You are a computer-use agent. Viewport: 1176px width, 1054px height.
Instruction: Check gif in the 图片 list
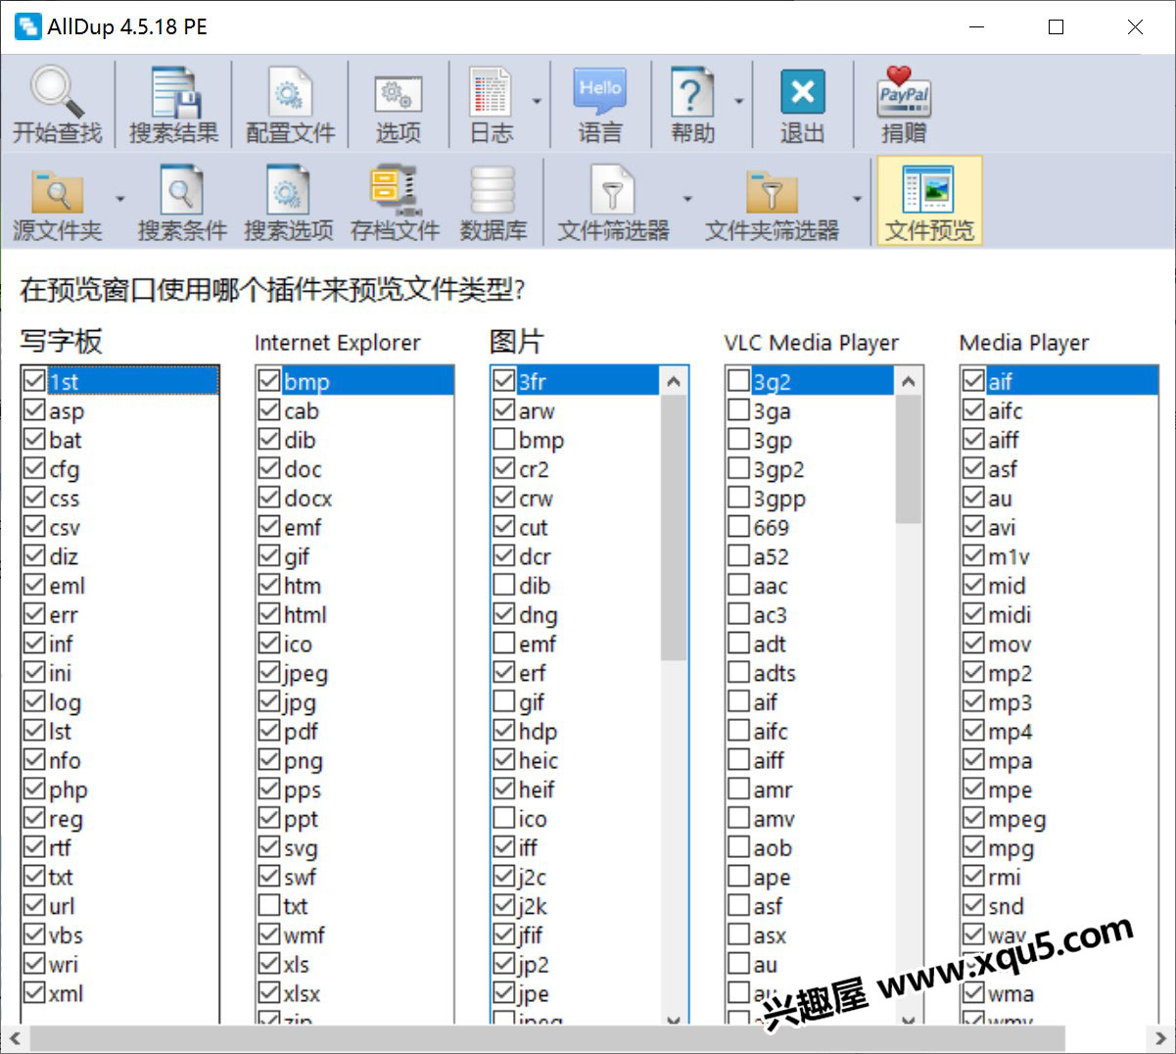(x=504, y=701)
